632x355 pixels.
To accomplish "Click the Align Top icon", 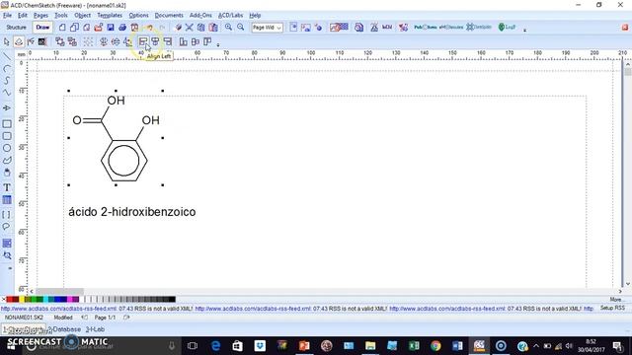I will tap(207, 41).
